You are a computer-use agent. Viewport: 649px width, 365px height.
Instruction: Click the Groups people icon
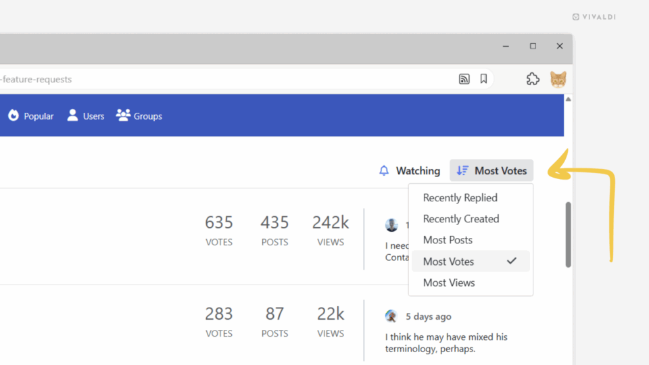[123, 116]
